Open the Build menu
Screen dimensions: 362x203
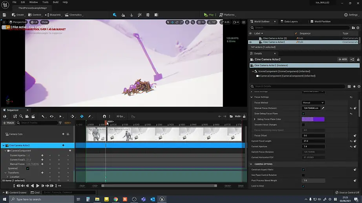pos(56,2)
